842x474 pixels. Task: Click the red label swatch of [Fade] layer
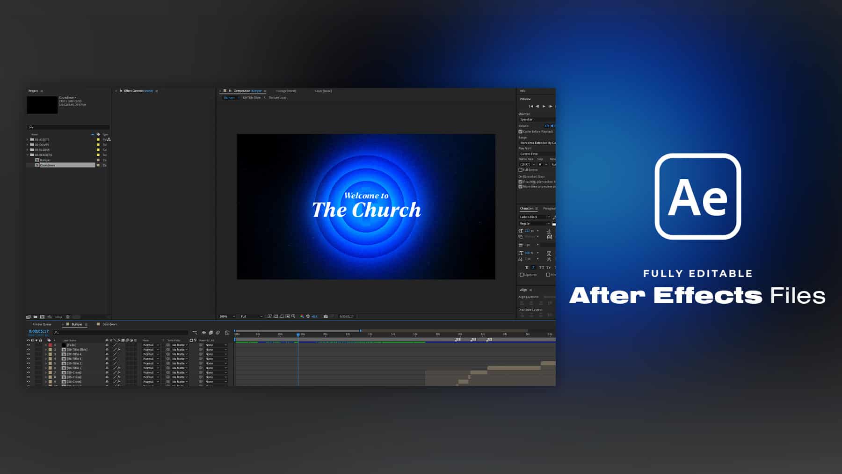click(50, 345)
